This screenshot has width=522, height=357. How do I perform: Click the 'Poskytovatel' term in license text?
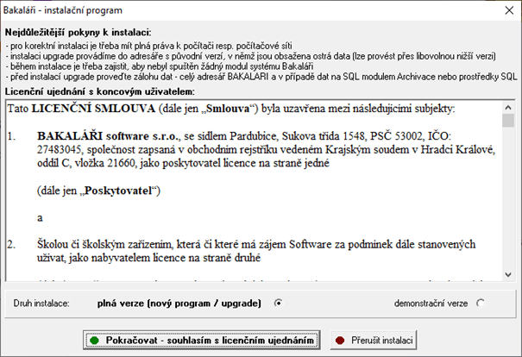tap(112, 190)
